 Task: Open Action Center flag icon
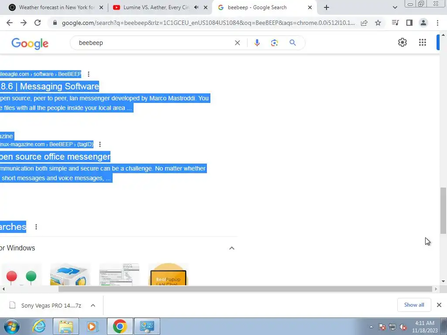point(382,327)
